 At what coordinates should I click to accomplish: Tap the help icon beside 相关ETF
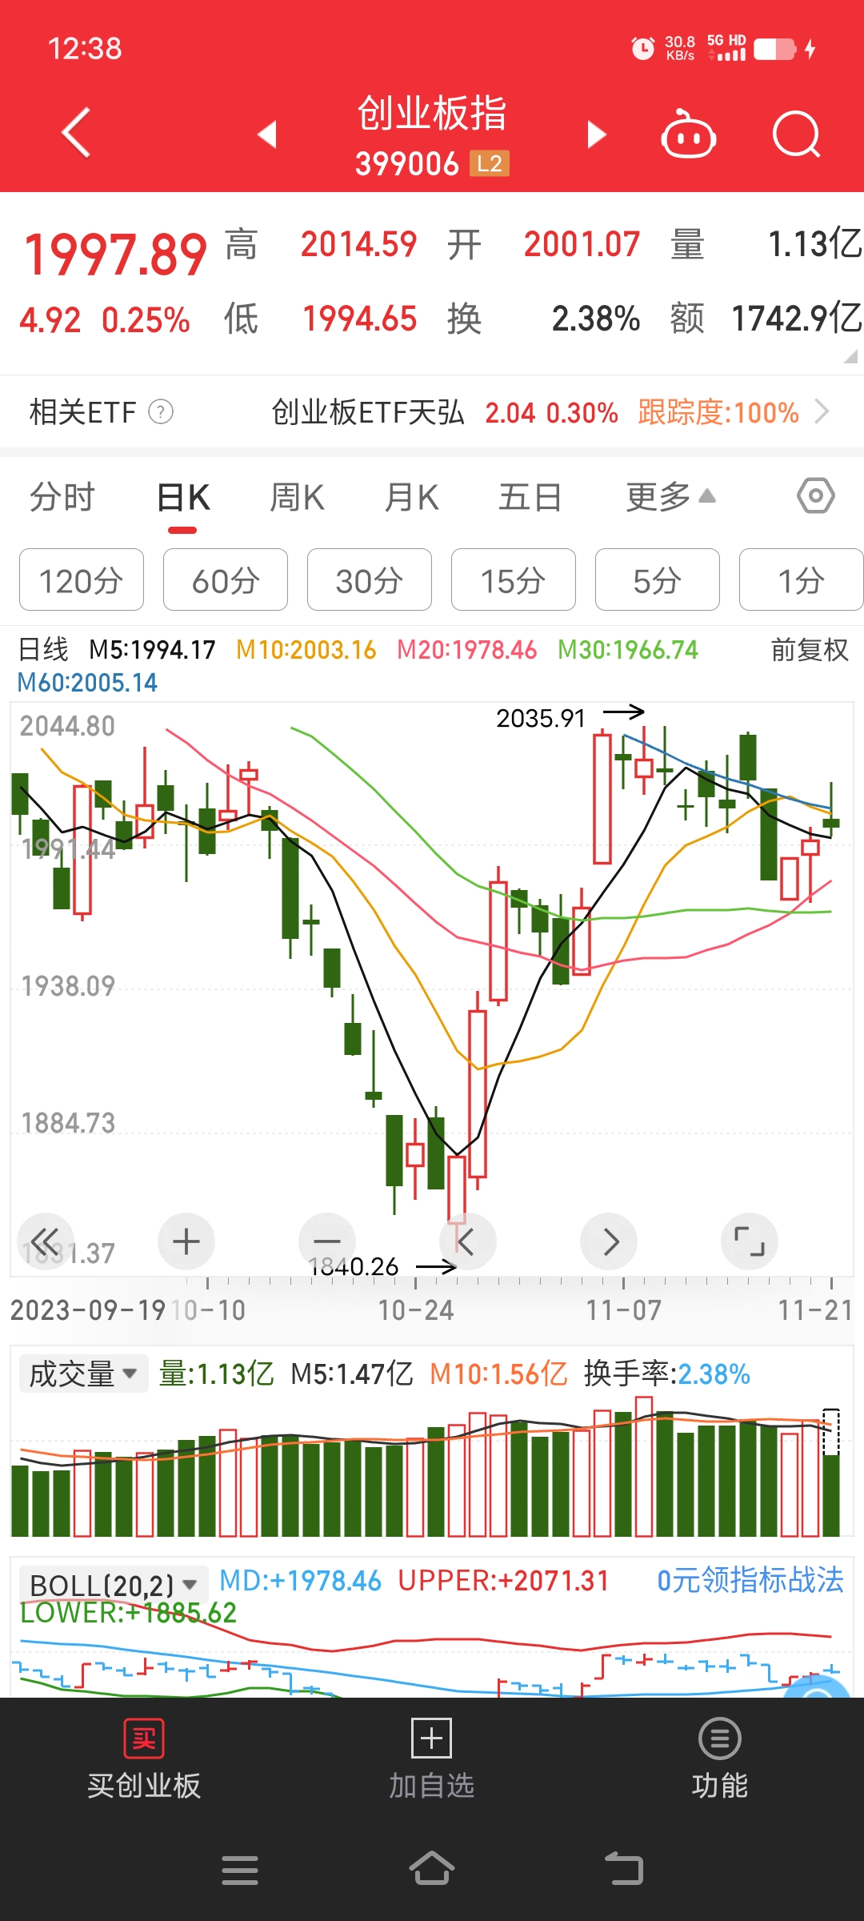(161, 412)
